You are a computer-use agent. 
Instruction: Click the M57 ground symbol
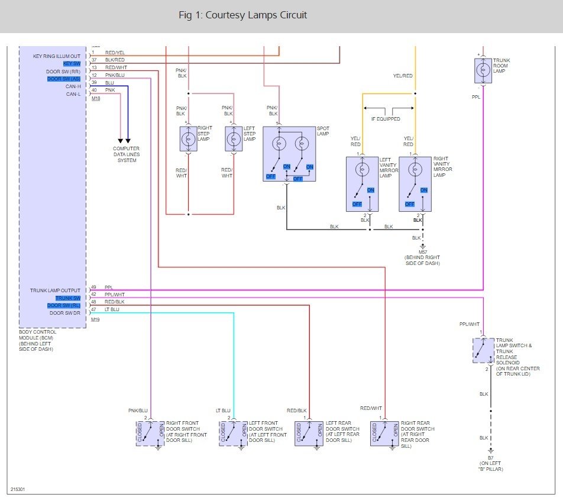(x=422, y=247)
